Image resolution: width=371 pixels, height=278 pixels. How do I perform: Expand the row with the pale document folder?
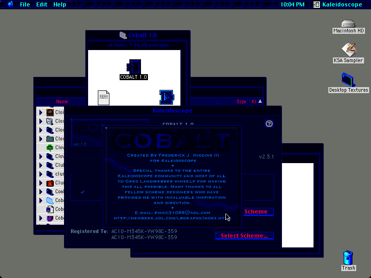[41, 121]
